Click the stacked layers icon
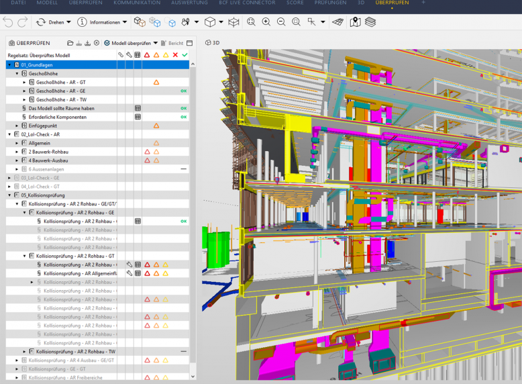Viewport: 522px width, 384px height. click(x=370, y=22)
